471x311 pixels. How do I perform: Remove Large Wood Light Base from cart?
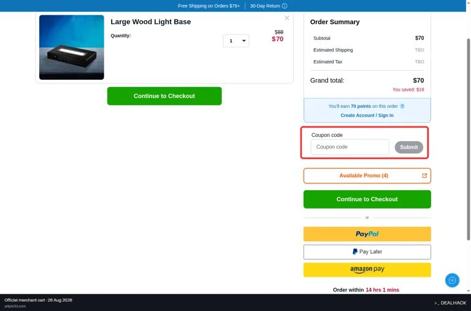[286, 18]
